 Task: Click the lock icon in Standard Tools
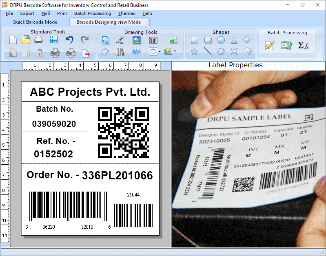click(39, 53)
